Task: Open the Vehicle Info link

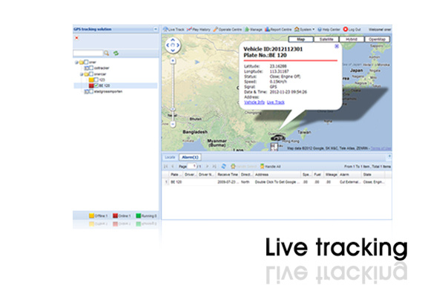Action: [254, 102]
